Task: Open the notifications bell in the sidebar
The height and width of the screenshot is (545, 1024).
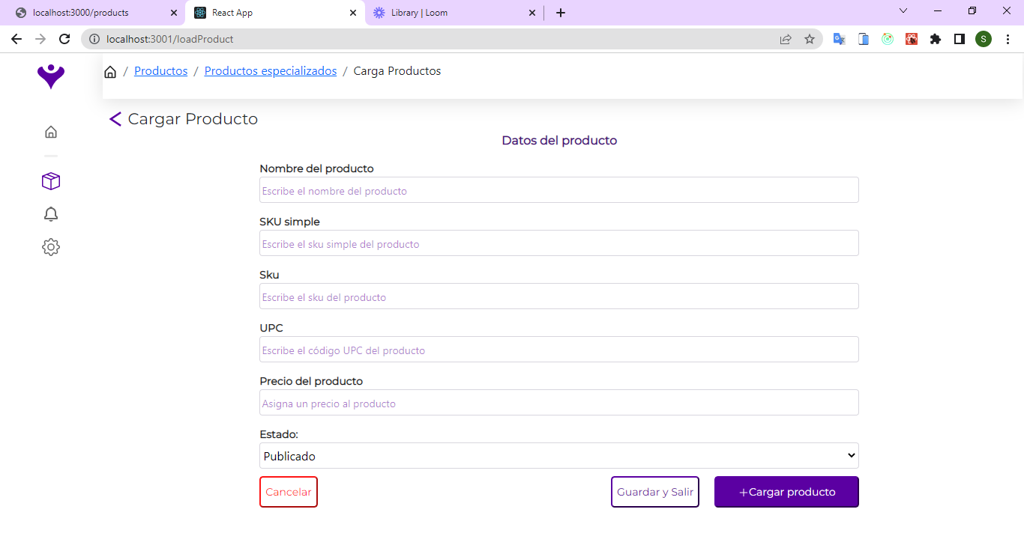Action: 50,214
